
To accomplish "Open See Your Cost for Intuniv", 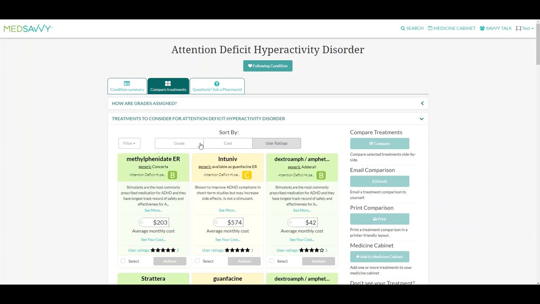I will pos(227,240).
